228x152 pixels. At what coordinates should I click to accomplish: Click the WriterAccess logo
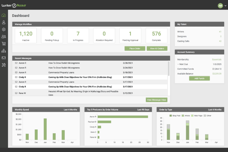coord(14,5)
